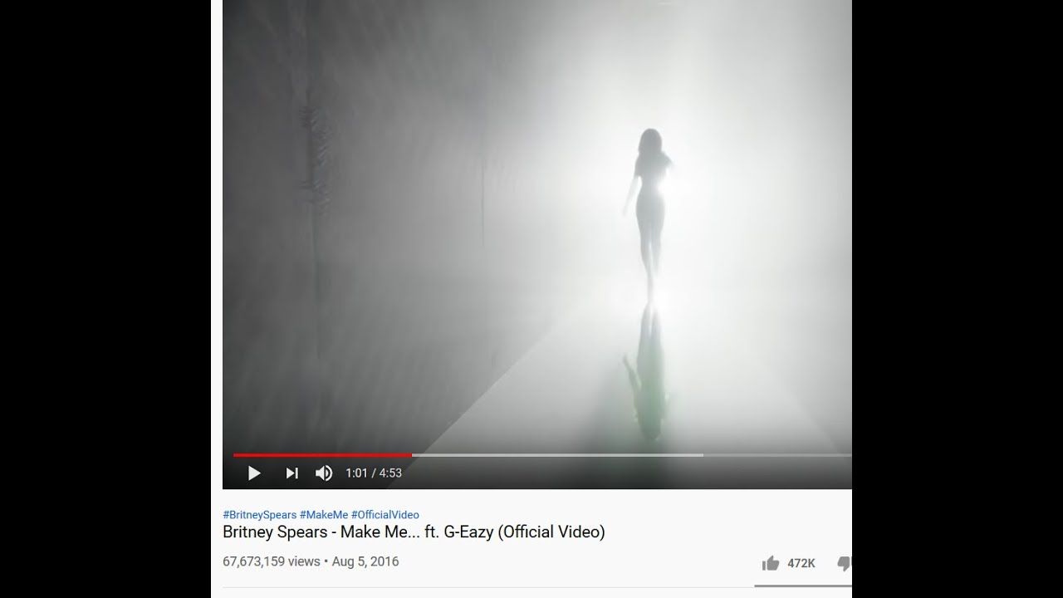
Task: Like the video with the thumbs up icon
Action: click(x=771, y=563)
